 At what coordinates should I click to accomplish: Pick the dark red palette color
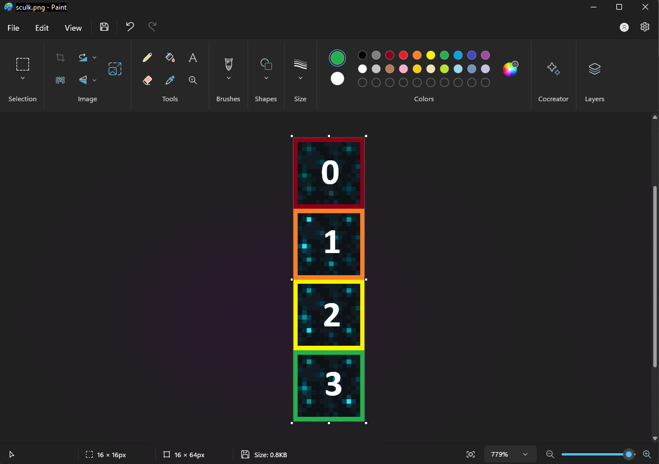(390, 55)
